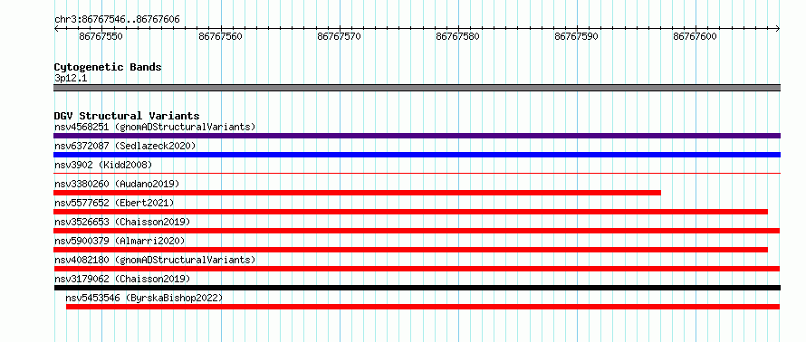Open variant nsv4082180 (gnomADStructuralVariants) label
The height and width of the screenshot is (342, 806).
click(155, 260)
